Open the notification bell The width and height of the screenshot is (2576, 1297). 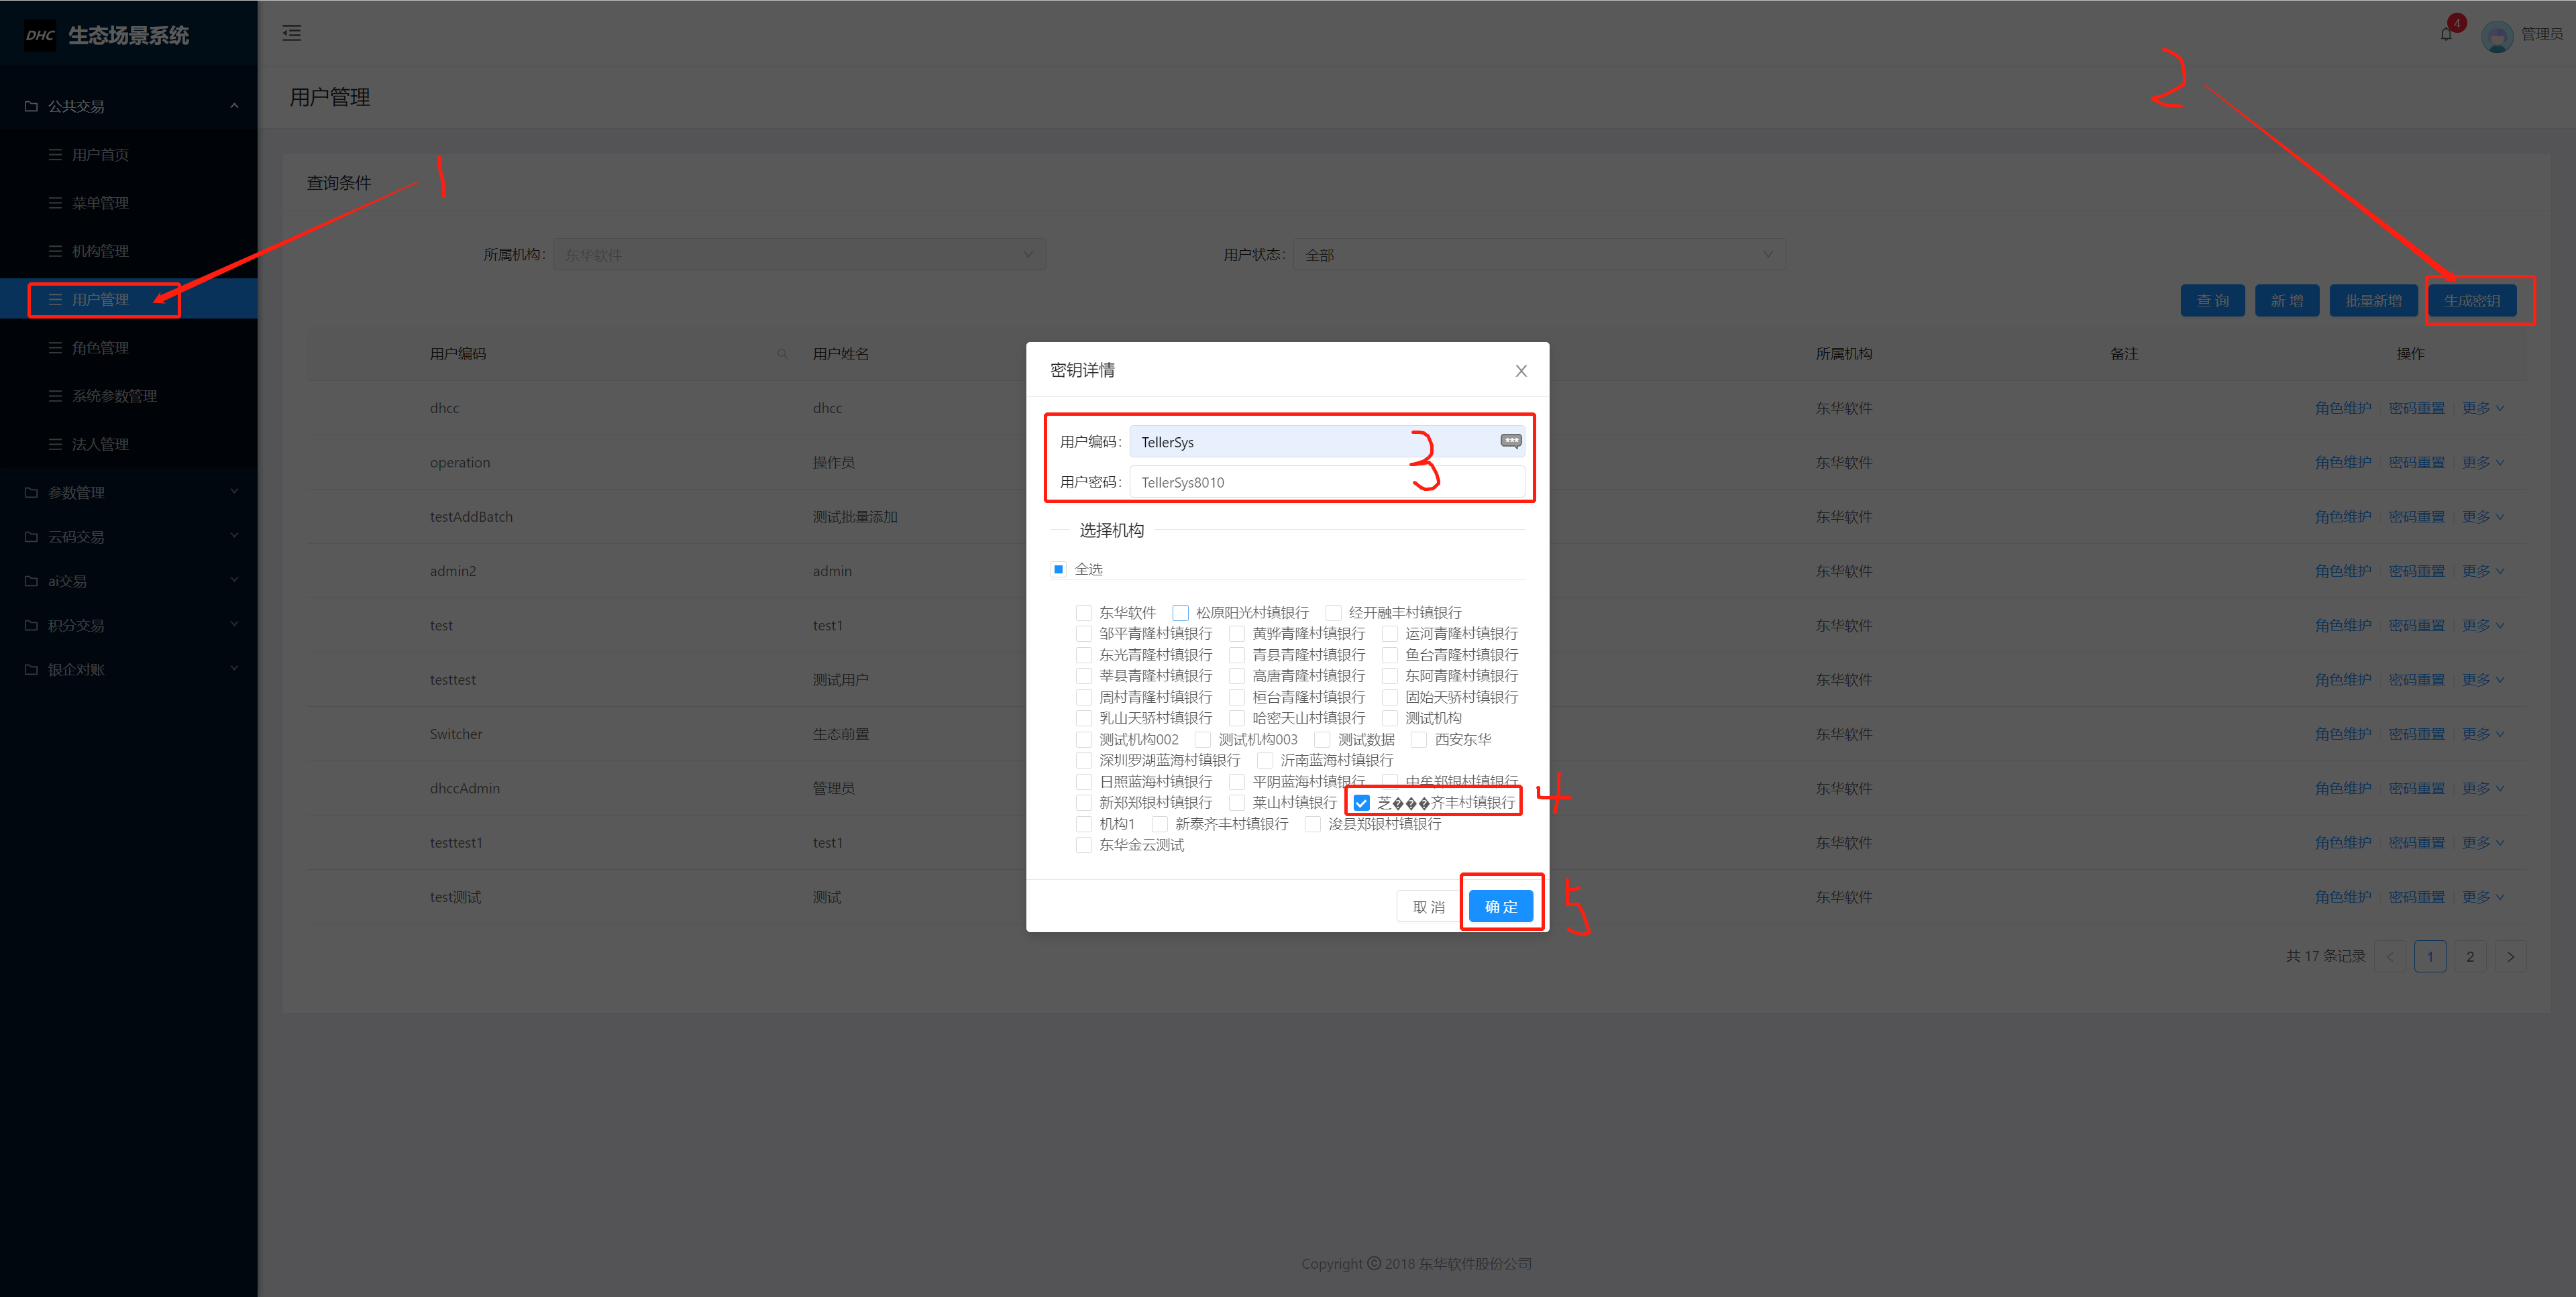tap(2446, 34)
